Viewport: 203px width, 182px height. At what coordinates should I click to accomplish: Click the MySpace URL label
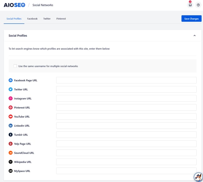(x=22, y=171)
